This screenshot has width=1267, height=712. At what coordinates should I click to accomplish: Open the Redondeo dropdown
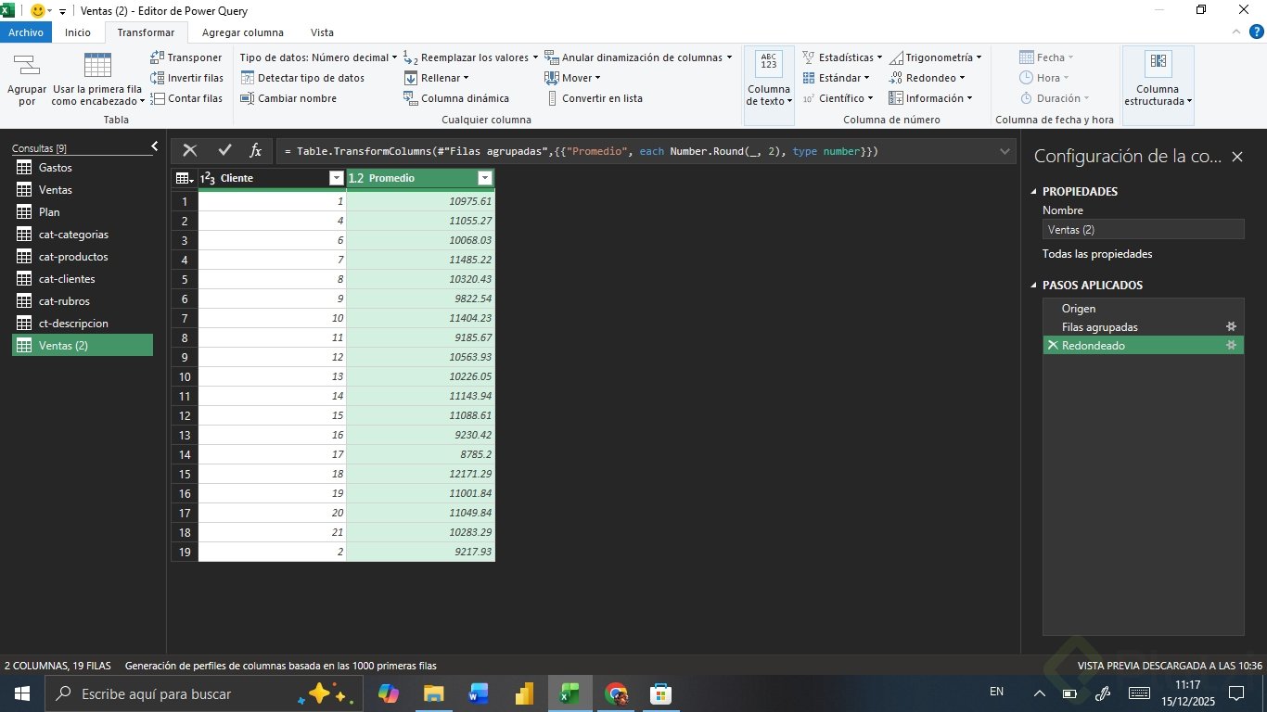[927, 78]
